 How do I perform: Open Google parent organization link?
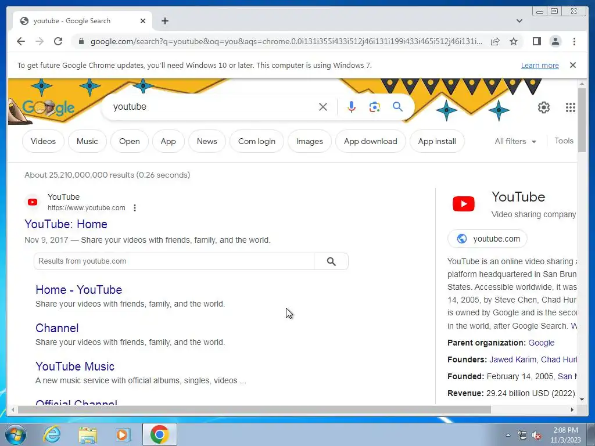pos(541,343)
